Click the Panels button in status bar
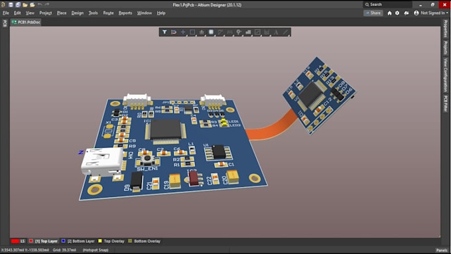This screenshot has width=451, height=254. coord(442,250)
